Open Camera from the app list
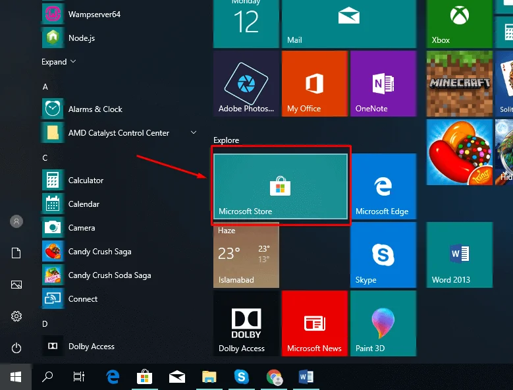 tap(119, 228)
